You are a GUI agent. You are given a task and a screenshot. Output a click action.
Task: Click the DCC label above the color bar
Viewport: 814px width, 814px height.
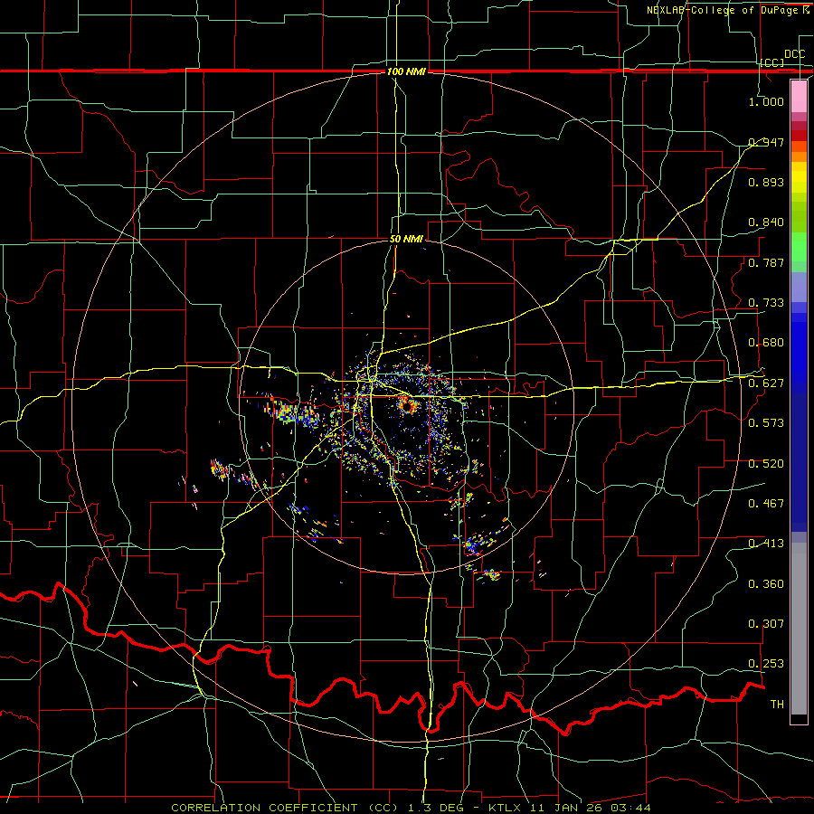794,54
